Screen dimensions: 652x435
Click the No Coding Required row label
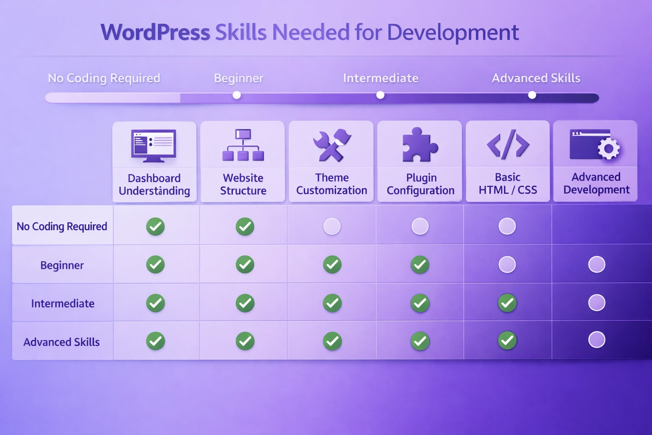[x=62, y=226]
